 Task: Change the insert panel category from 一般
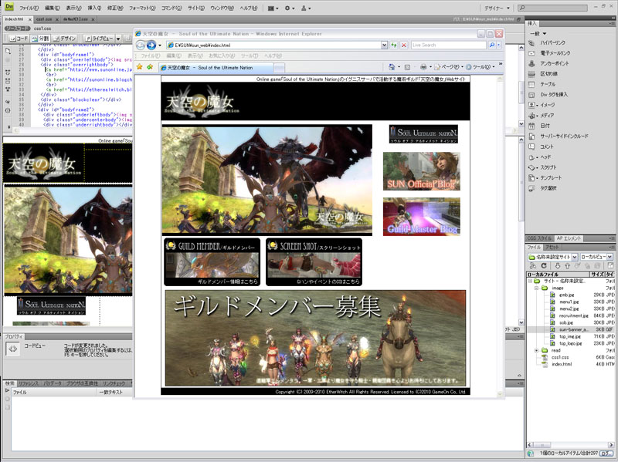pos(538,34)
